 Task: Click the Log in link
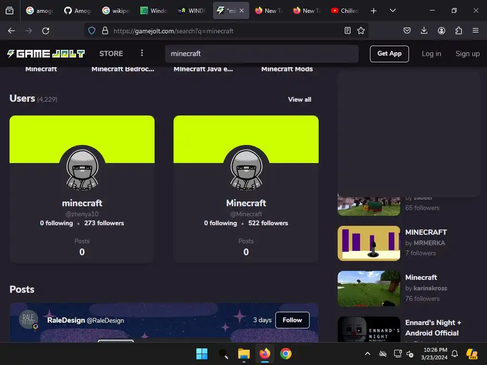431,54
